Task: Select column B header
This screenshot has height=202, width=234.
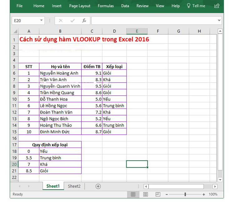Action: [60, 31]
